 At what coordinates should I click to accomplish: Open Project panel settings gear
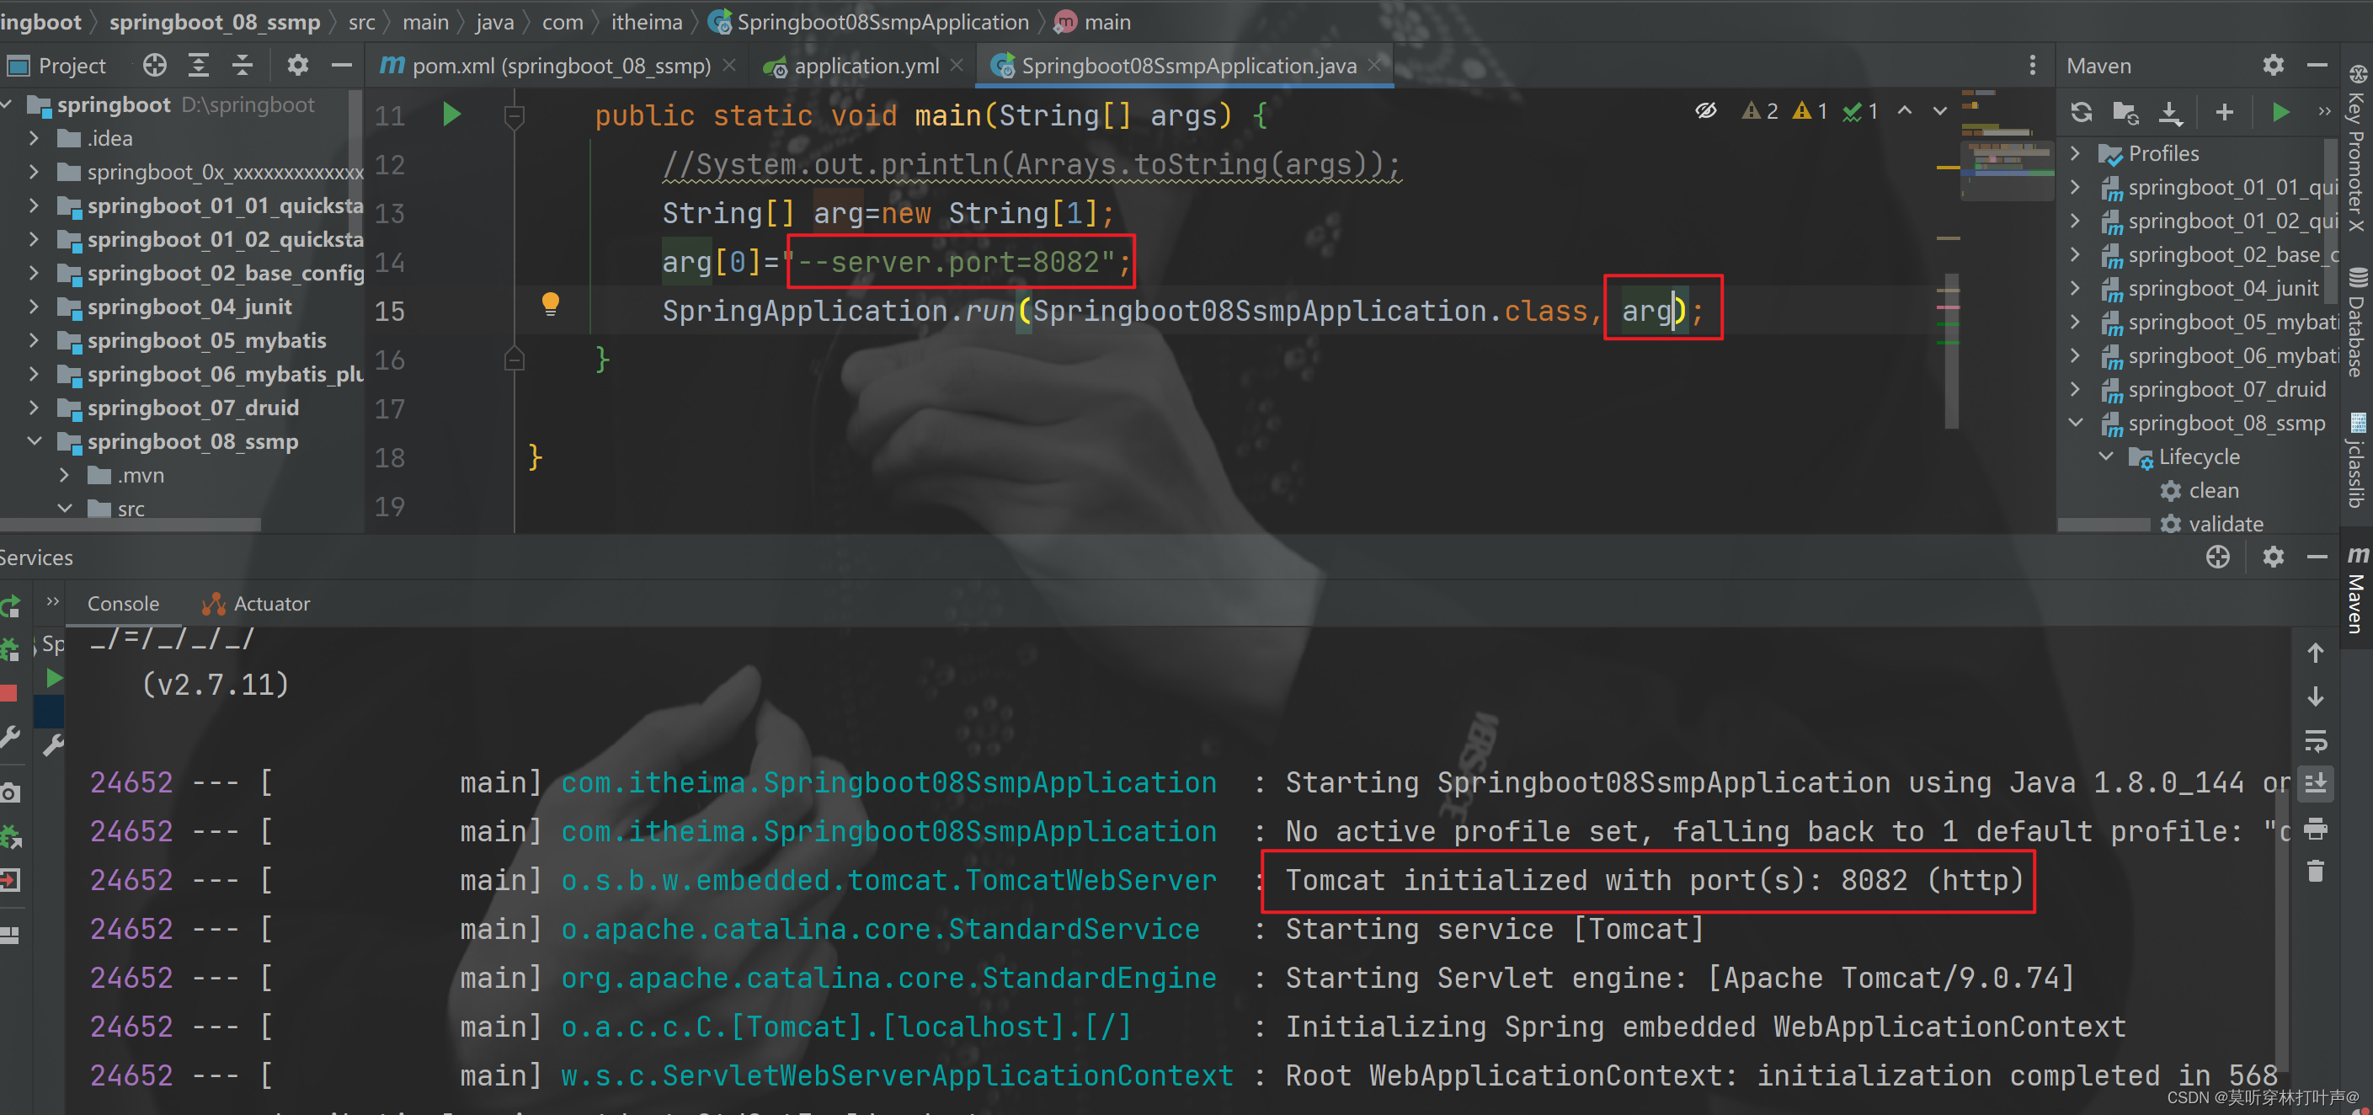[x=296, y=66]
